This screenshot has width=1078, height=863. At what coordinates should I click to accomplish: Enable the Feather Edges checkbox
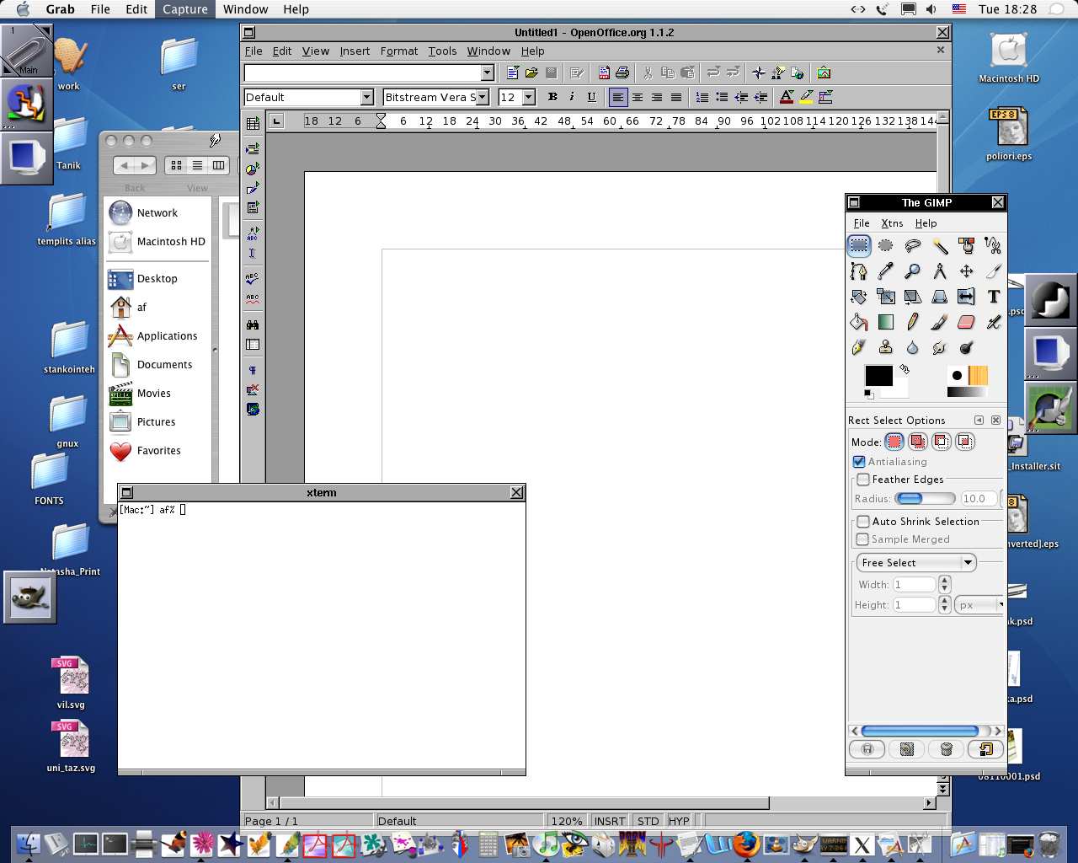point(863,480)
